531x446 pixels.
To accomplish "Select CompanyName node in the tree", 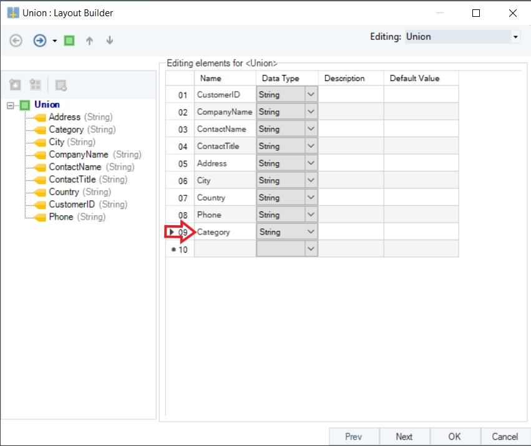I will 79,155.
